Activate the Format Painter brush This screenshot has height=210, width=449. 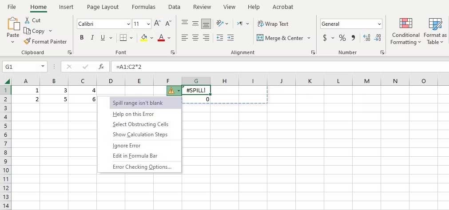(x=27, y=41)
